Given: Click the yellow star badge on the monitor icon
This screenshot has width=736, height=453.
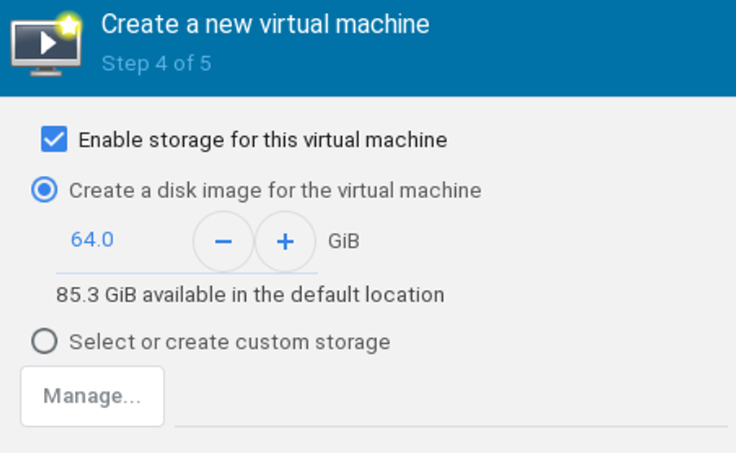Looking at the screenshot, I should [68, 25].
